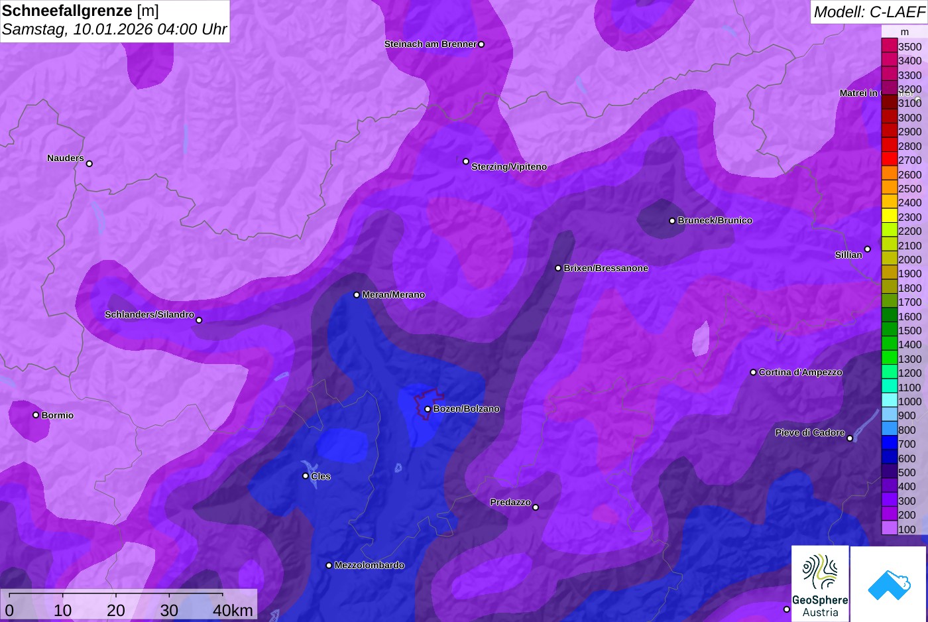Image resolution: width=928 pixels, height=622 pixels.
Task: Click the Bozen/Bolzano city marker dot
Action: click(428, 409)
